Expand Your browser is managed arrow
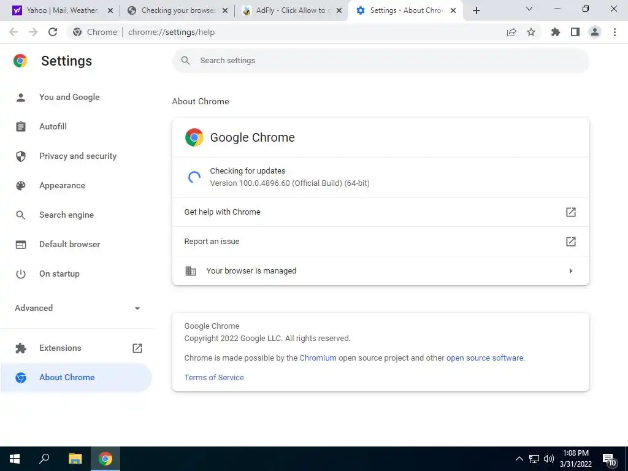The width and height of the screenshot is (628, 471). coord(571,271)
